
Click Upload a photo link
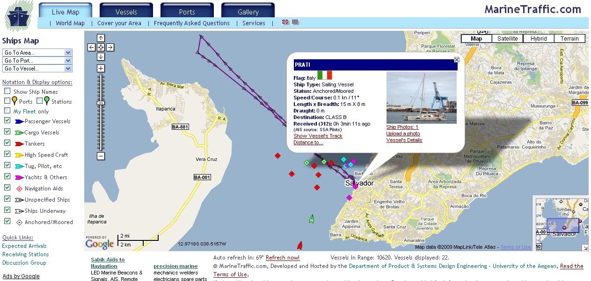pos(403,133)
